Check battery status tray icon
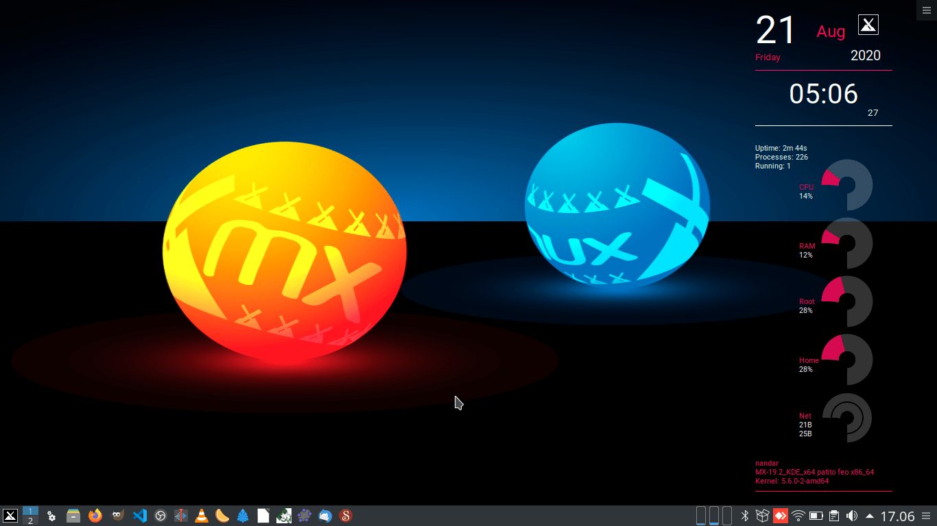The height and width of the screenshot is (526, 937). pos(816,516)
